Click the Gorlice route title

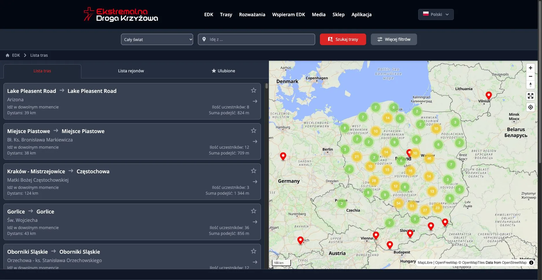pyautogui.click(x=31, y=211)
